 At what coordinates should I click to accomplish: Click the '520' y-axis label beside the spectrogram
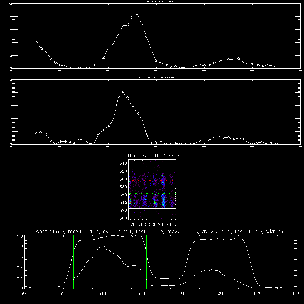pos(123,210)
